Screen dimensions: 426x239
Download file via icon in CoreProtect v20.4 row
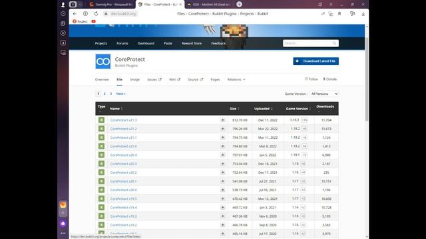[222, 155]
